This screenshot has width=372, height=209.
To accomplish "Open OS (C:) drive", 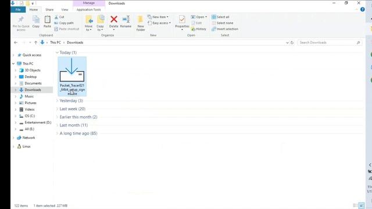I will coord(30,116).
